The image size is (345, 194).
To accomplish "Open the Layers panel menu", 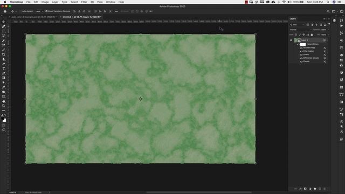I will 329,19.
